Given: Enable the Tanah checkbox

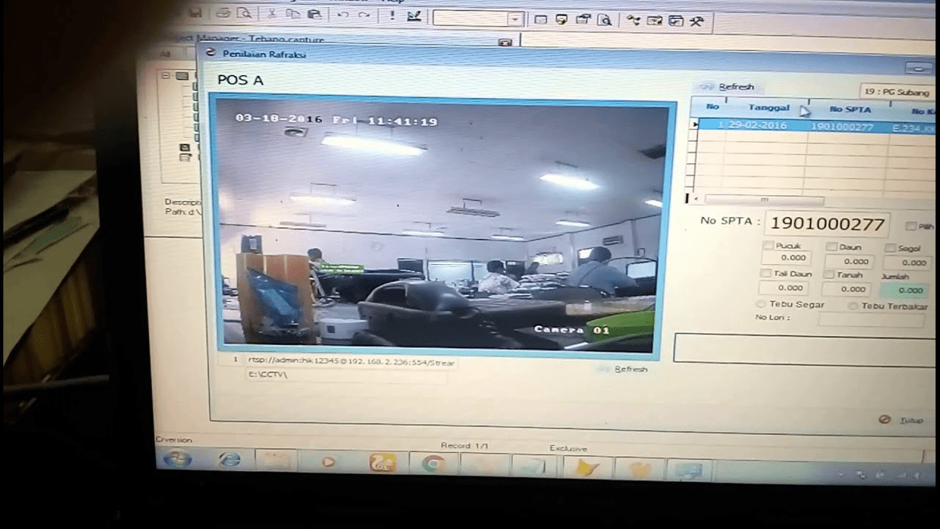Looking at the screenshot, I should [830, 275].
